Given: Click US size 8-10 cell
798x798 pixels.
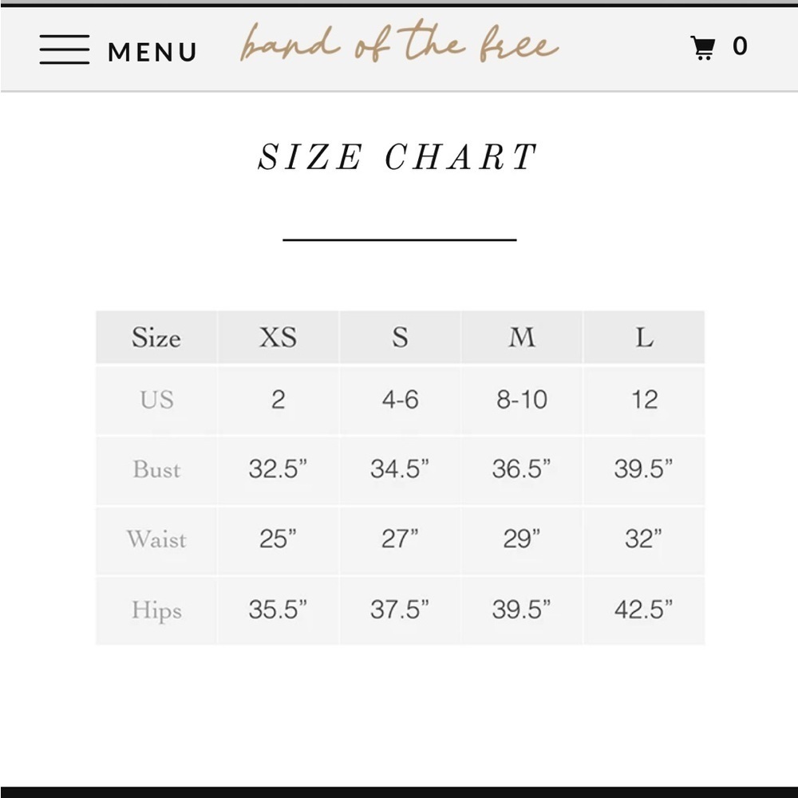Looking at the screenshot, I should [x=522, y=399].
